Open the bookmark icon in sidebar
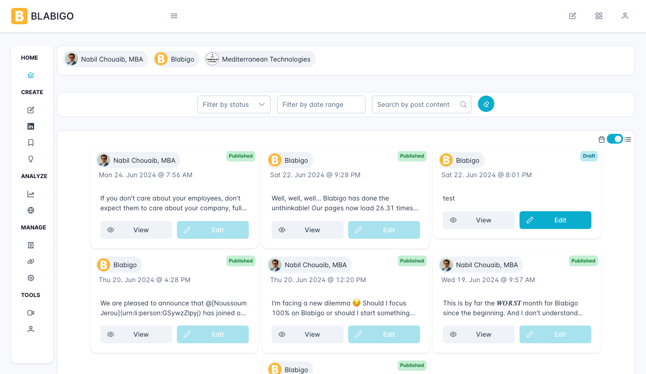646x374 pixels. pyautogui.click(x=31, y=143)
